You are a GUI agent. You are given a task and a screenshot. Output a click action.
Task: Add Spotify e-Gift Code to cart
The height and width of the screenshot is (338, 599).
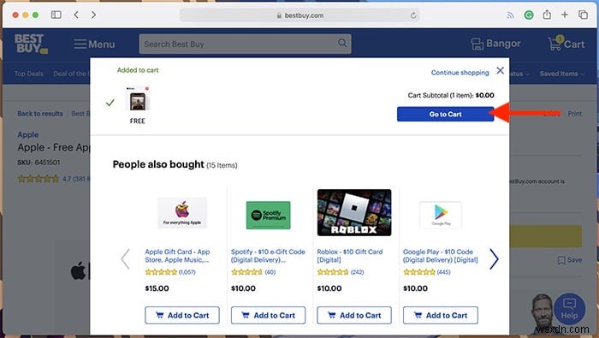268,316
